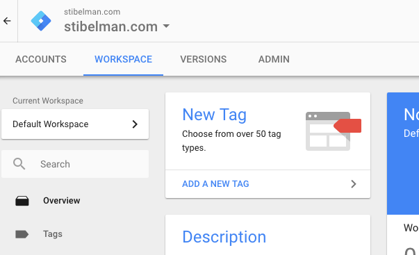This screenshot has width=419, height=255.
Task: Select Overview in the sidebar
Action: point(61,201)
